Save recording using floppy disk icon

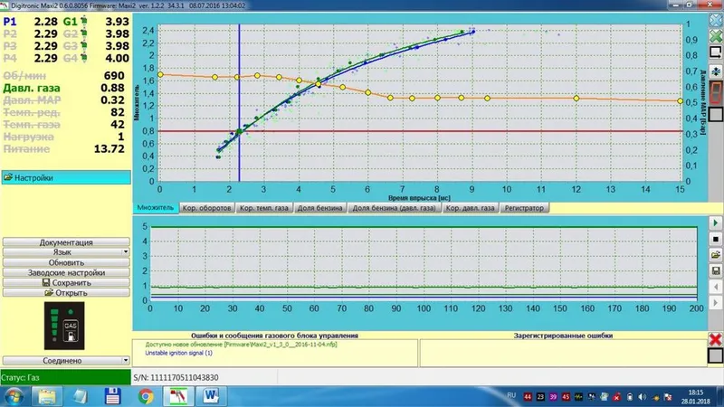(716, 270)
